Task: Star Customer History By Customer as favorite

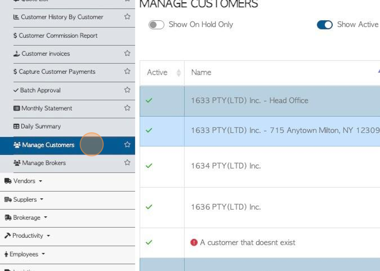Action: pos(127,17)
